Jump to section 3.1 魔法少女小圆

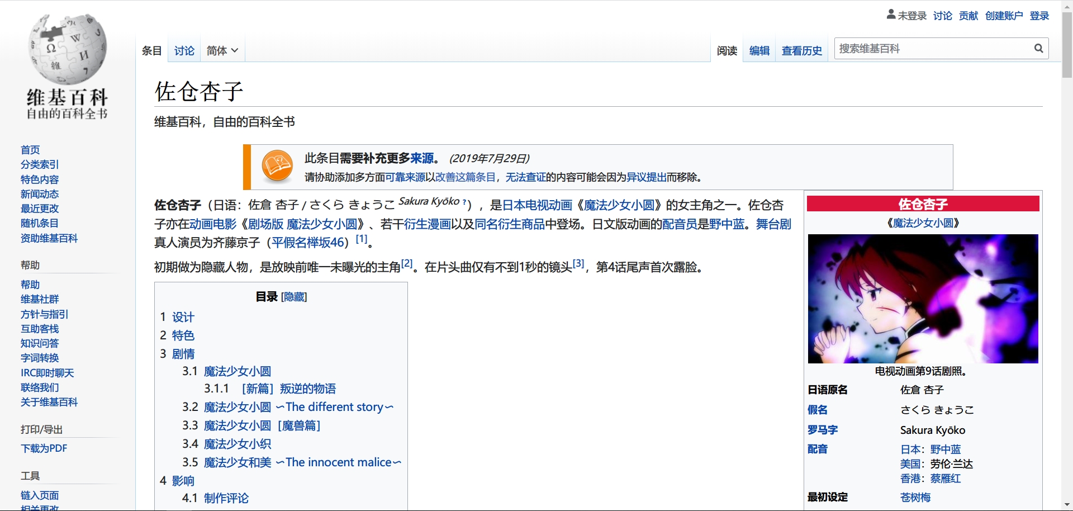[237, 371]
